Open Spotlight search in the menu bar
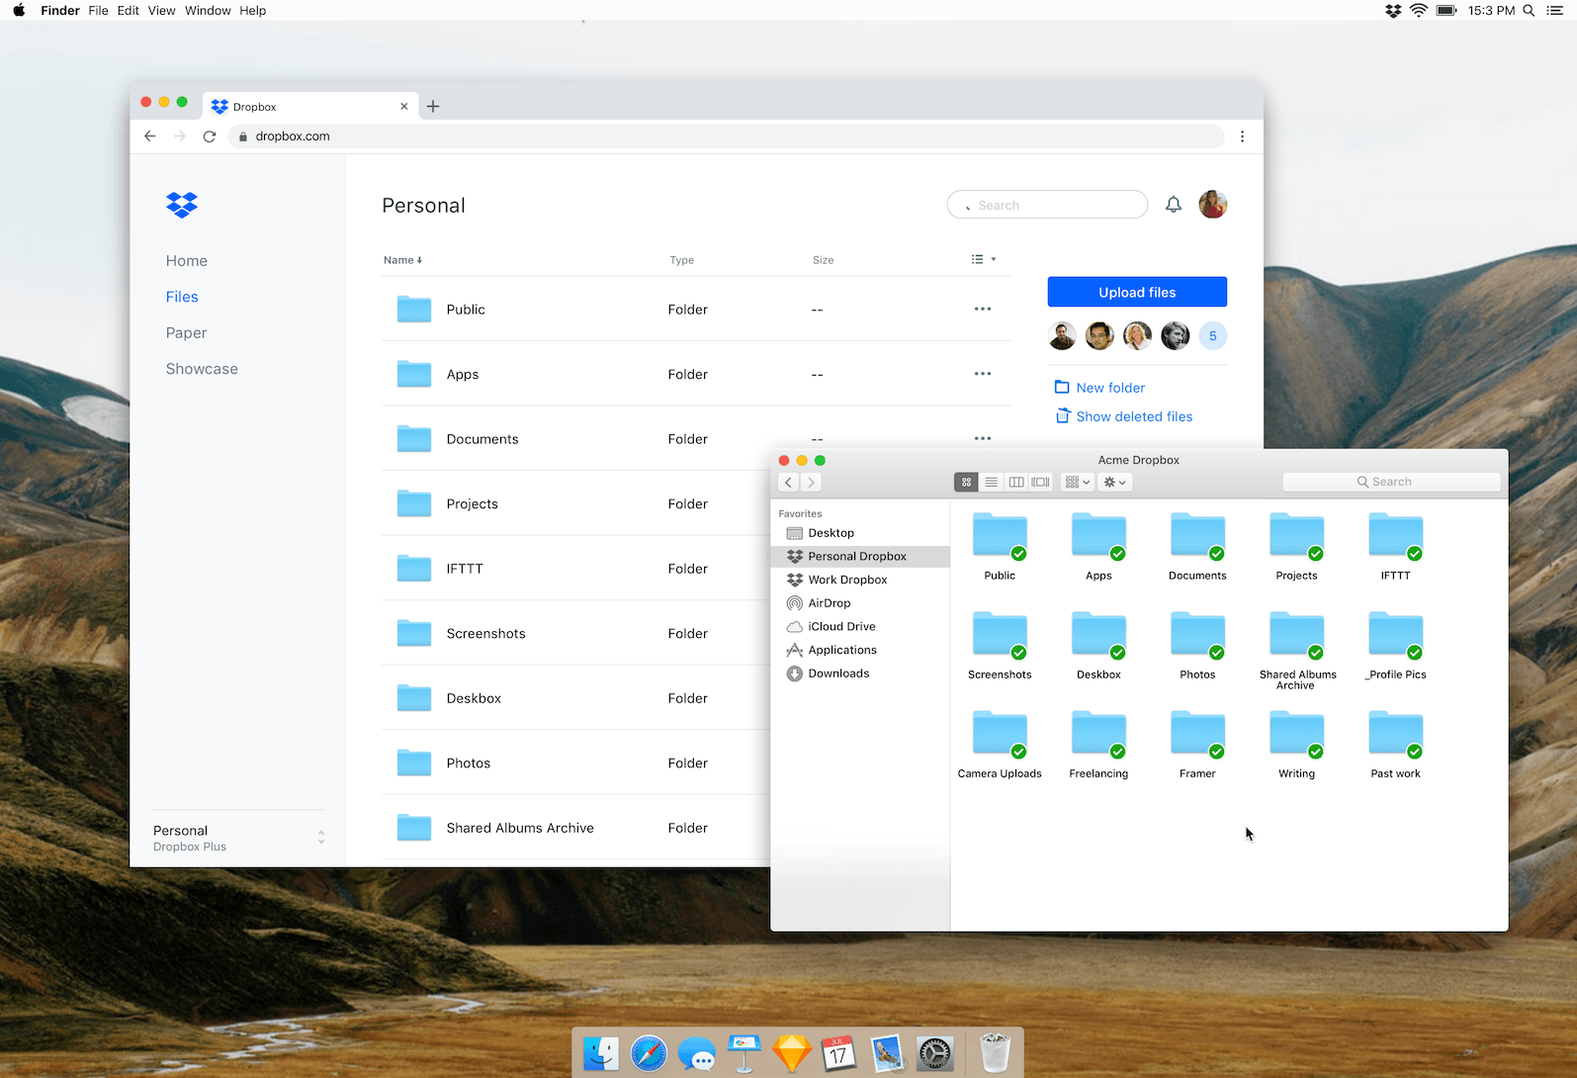 point(1529,11)
